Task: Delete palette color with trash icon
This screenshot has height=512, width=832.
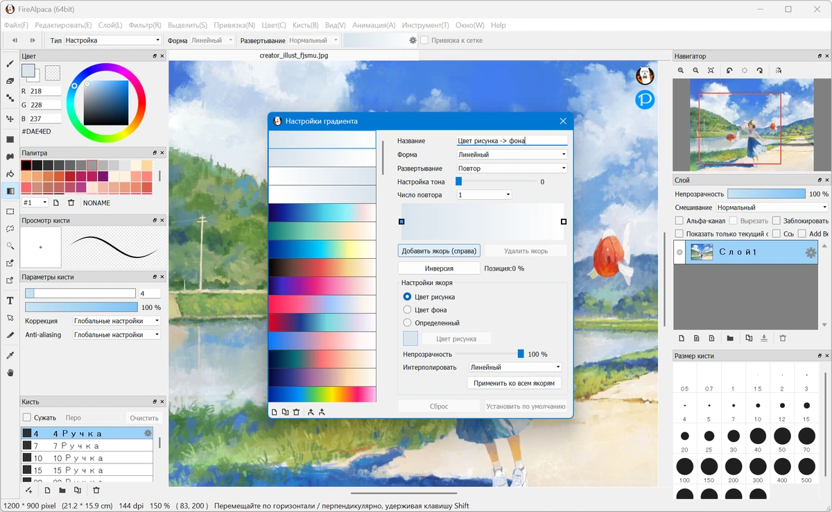Action: point(71,203)
